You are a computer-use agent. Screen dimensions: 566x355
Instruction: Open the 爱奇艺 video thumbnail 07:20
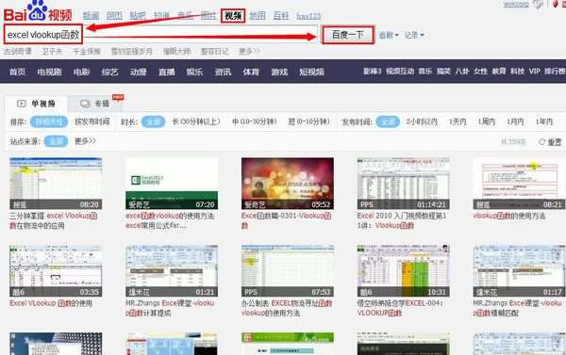tap(172, 184)
